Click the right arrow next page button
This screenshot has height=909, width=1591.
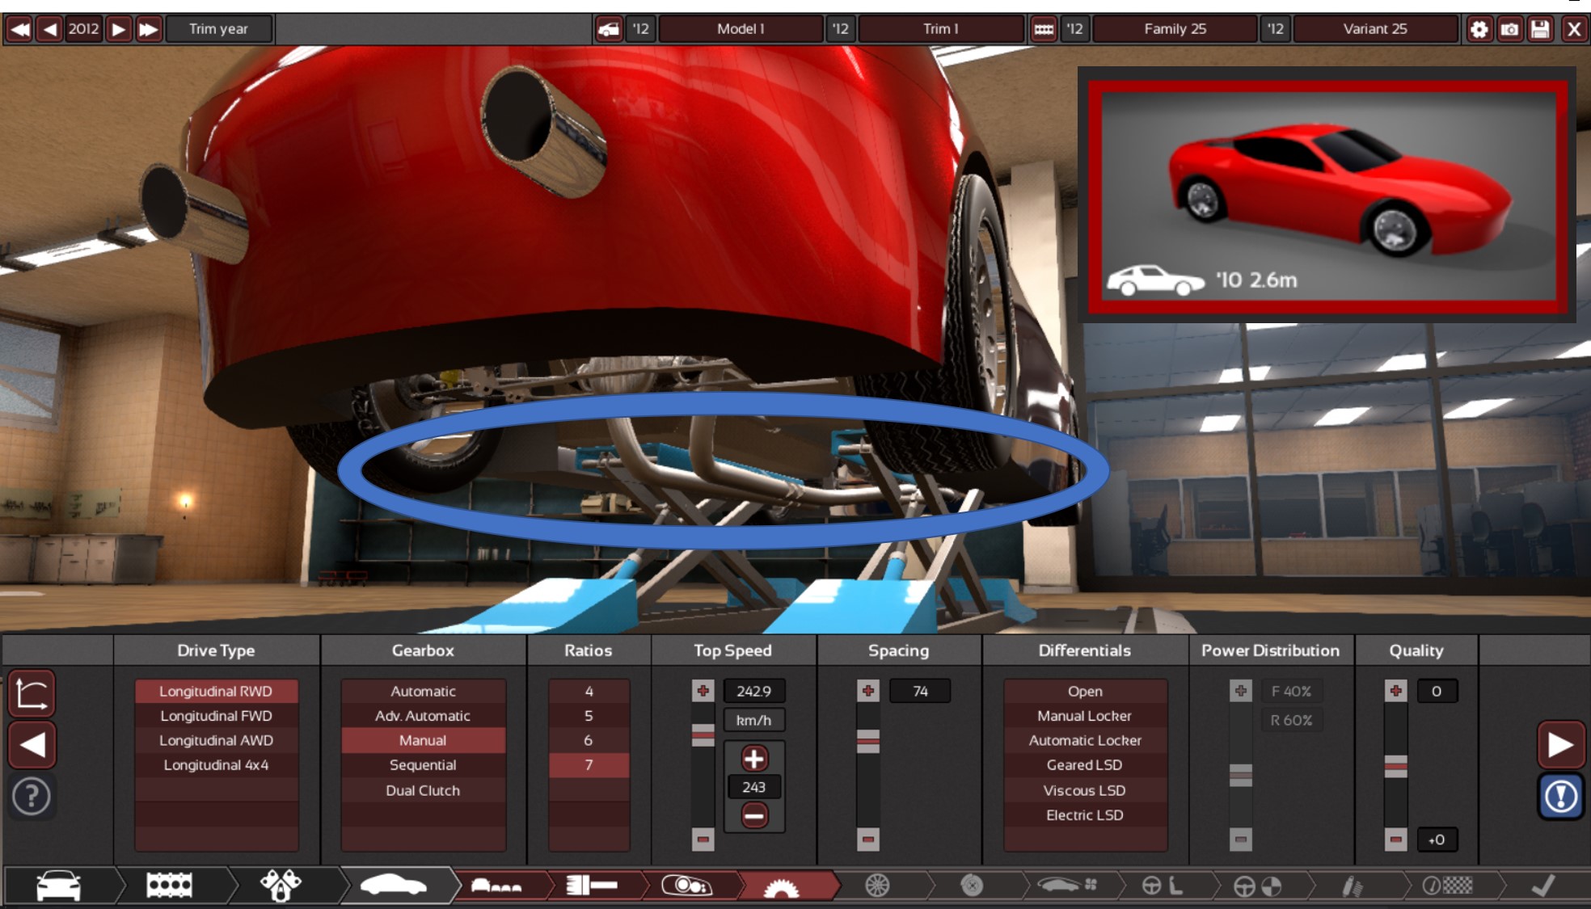tap(1560, 744)
